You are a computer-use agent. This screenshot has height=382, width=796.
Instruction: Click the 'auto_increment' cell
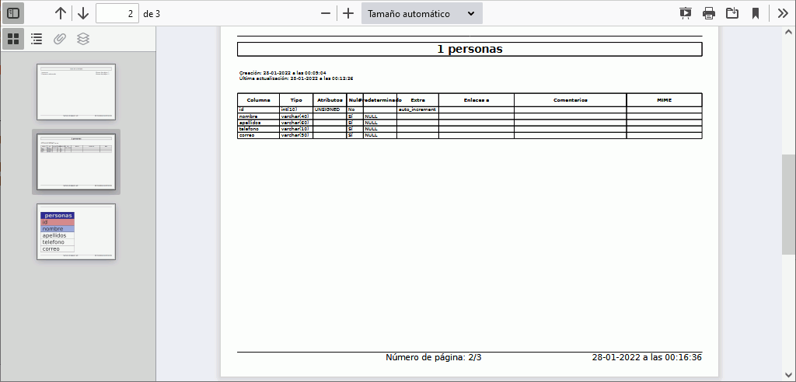coord(417,109)
